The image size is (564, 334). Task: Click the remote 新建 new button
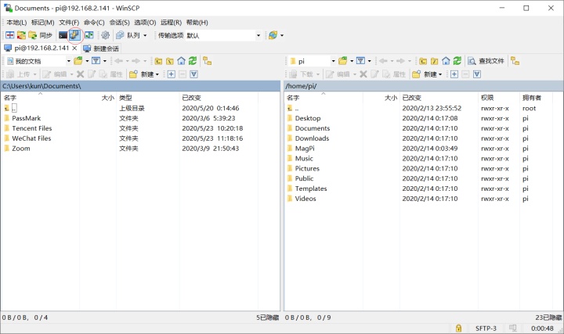coord(427,74)
